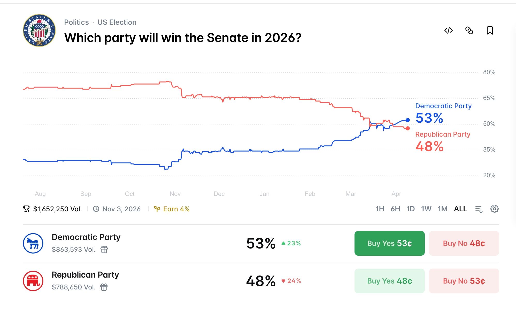The width and height of the screenshot is (516, 316).
Task: Keep ALL time range selected
Action: (460, 209)
